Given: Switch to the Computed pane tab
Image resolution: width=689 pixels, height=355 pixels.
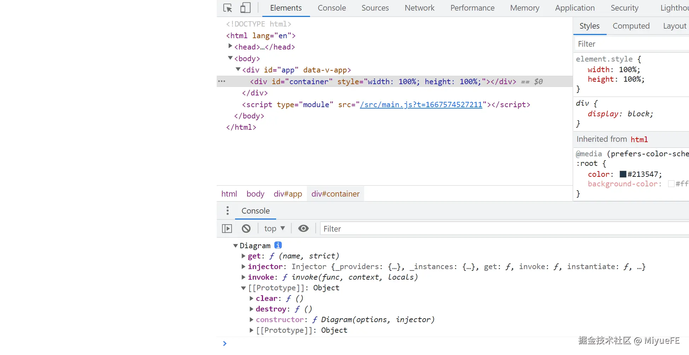Looking at the screenshot, I should (x=631, y=26).
